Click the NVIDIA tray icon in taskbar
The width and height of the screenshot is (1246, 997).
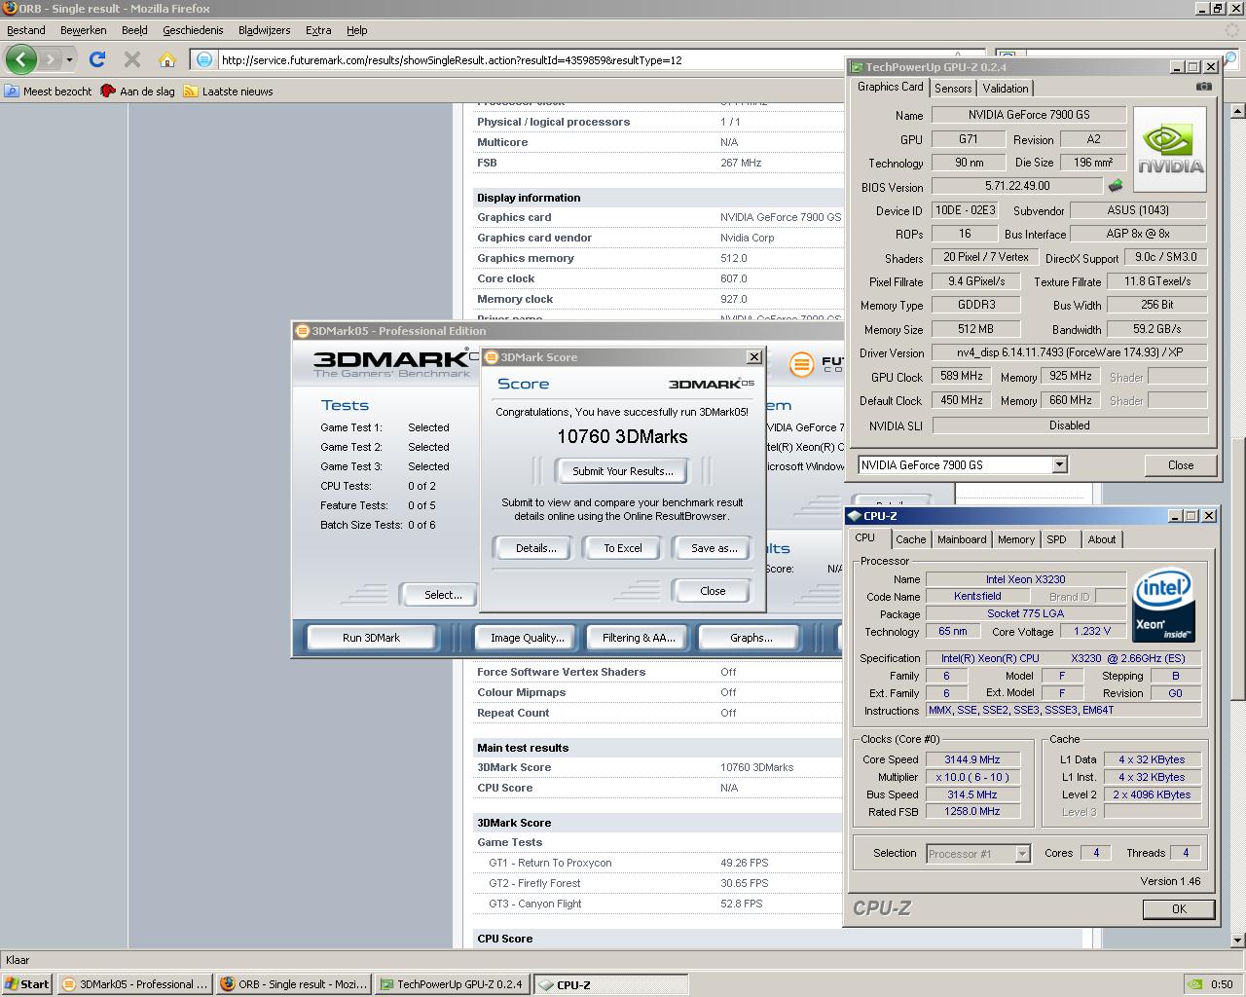1194,984
